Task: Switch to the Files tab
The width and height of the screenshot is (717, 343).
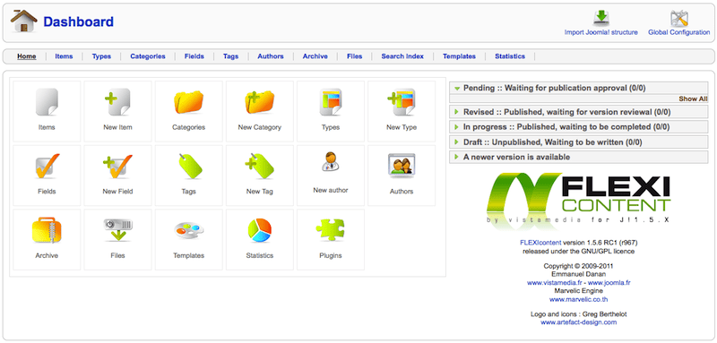Action: point(354,56)
